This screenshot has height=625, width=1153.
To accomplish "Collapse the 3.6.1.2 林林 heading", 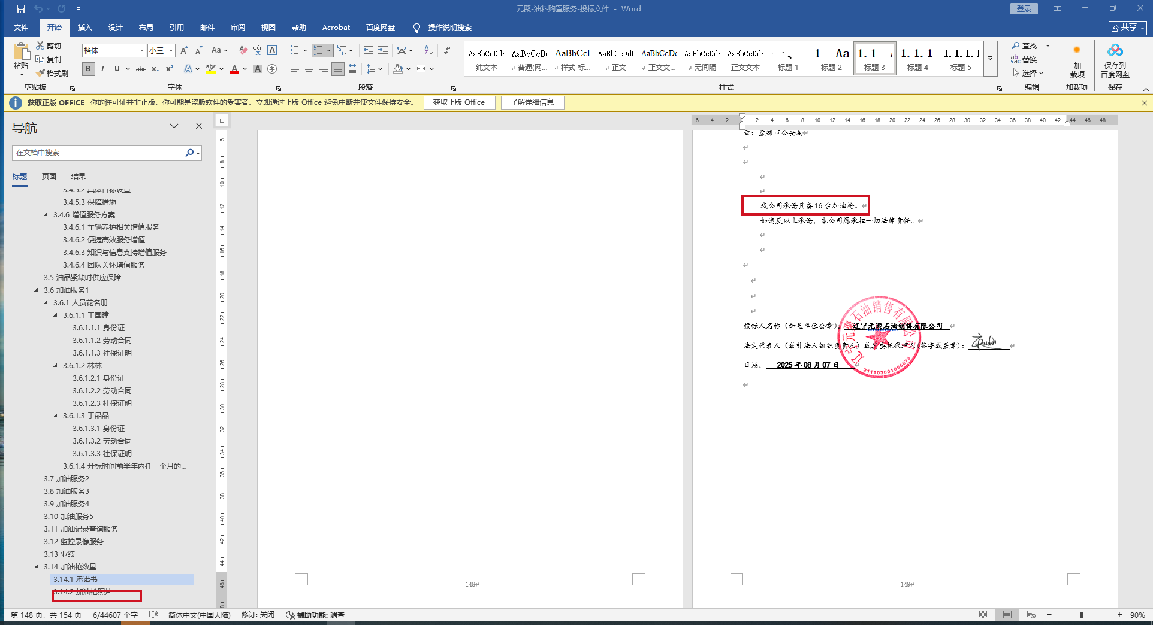I will pos(56,366).
